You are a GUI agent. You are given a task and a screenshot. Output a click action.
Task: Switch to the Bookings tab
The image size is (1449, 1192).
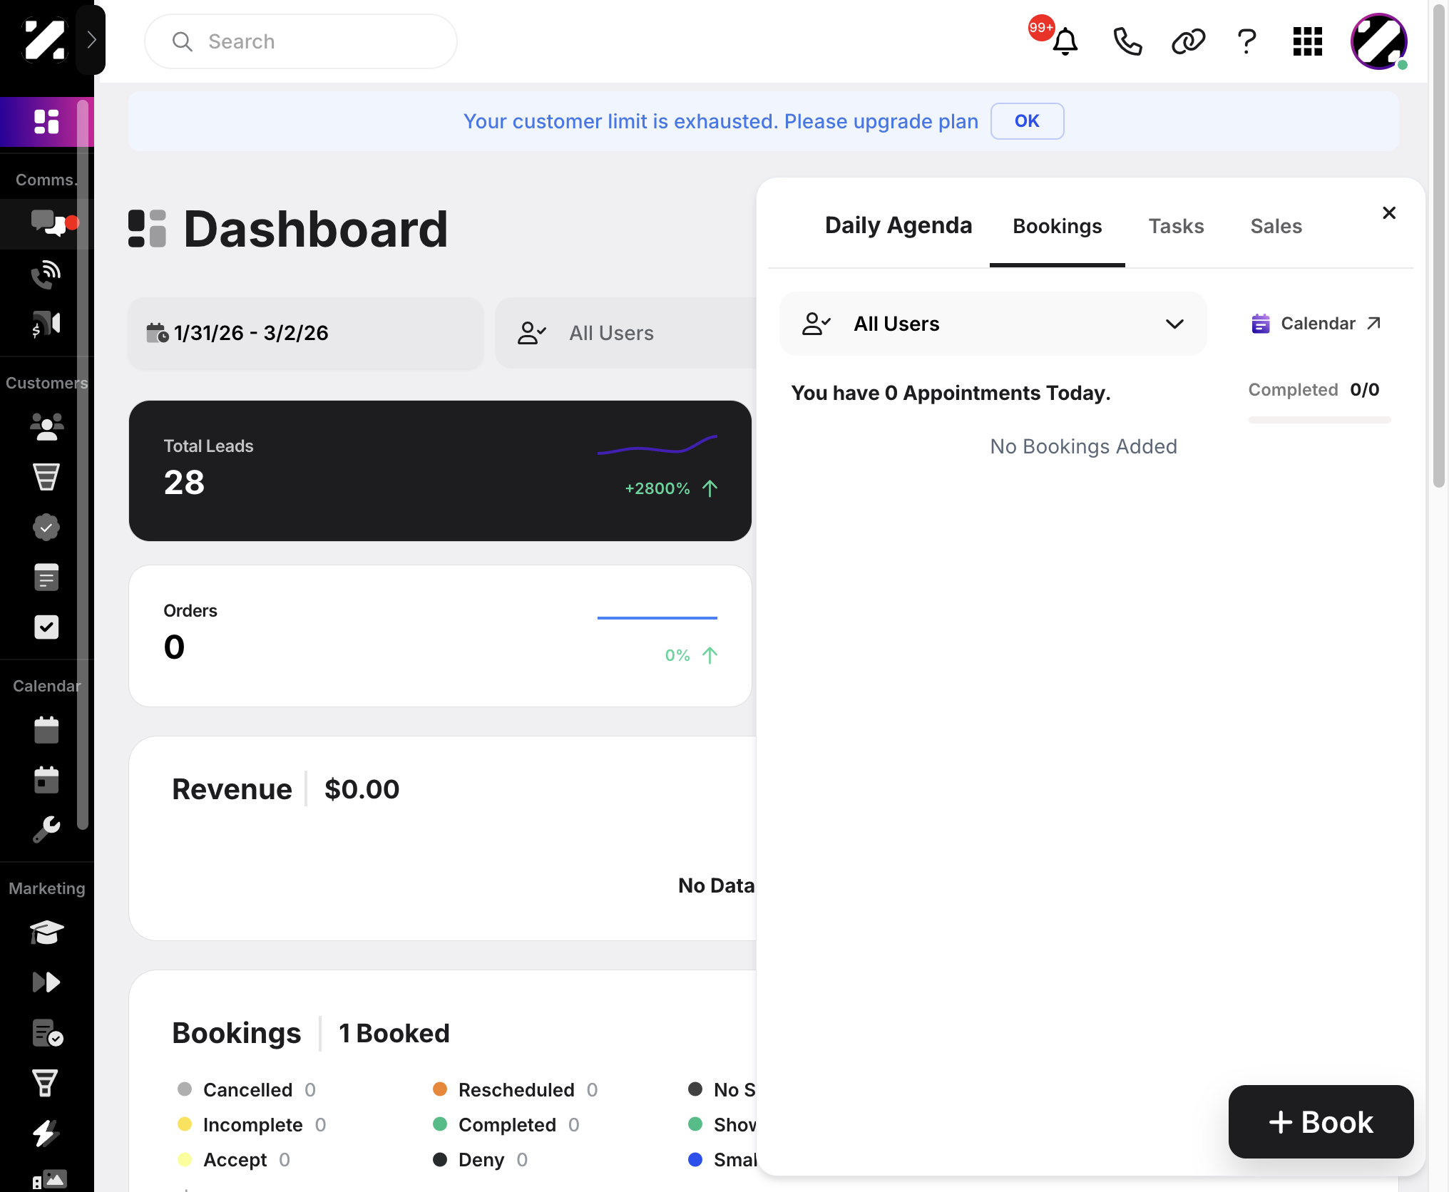1057,227
